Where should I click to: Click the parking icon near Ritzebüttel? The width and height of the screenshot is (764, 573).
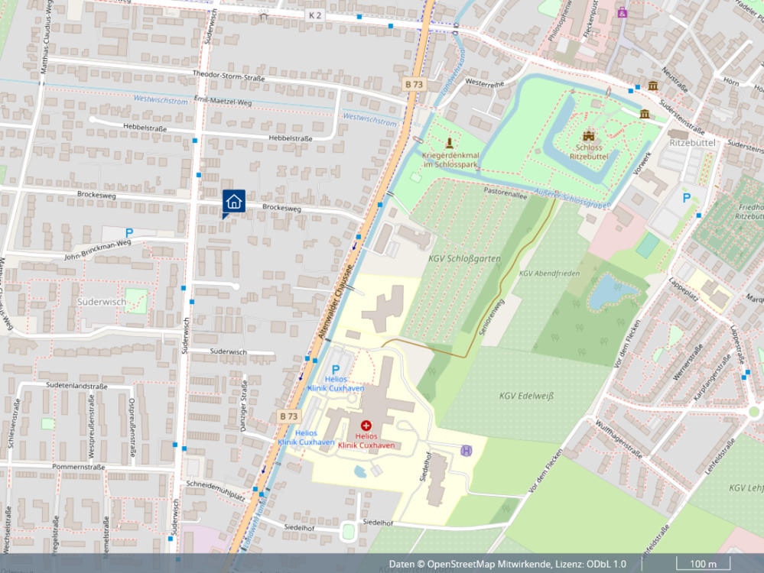686,198
